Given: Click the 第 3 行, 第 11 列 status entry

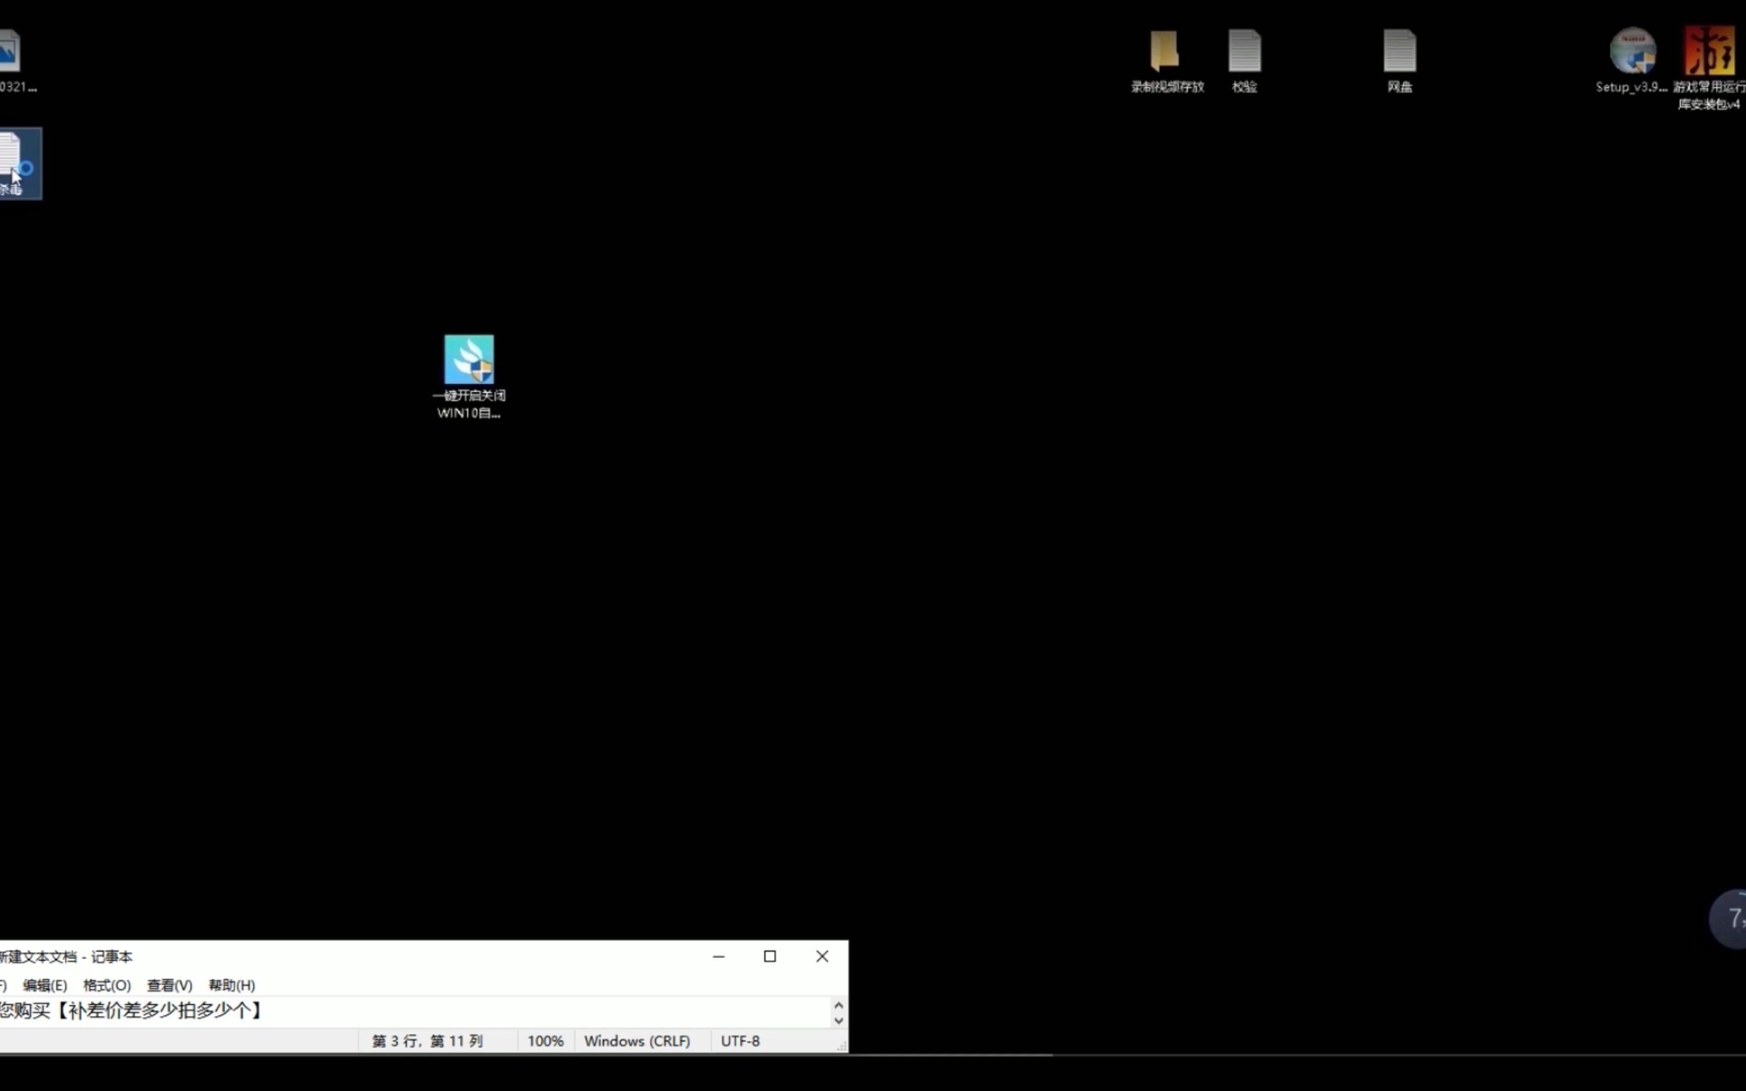Looking at the screenshot, I should pyautogui.click(x=427, y=1041).
